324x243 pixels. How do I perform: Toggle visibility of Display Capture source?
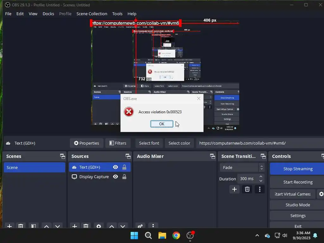click(115, 177)
